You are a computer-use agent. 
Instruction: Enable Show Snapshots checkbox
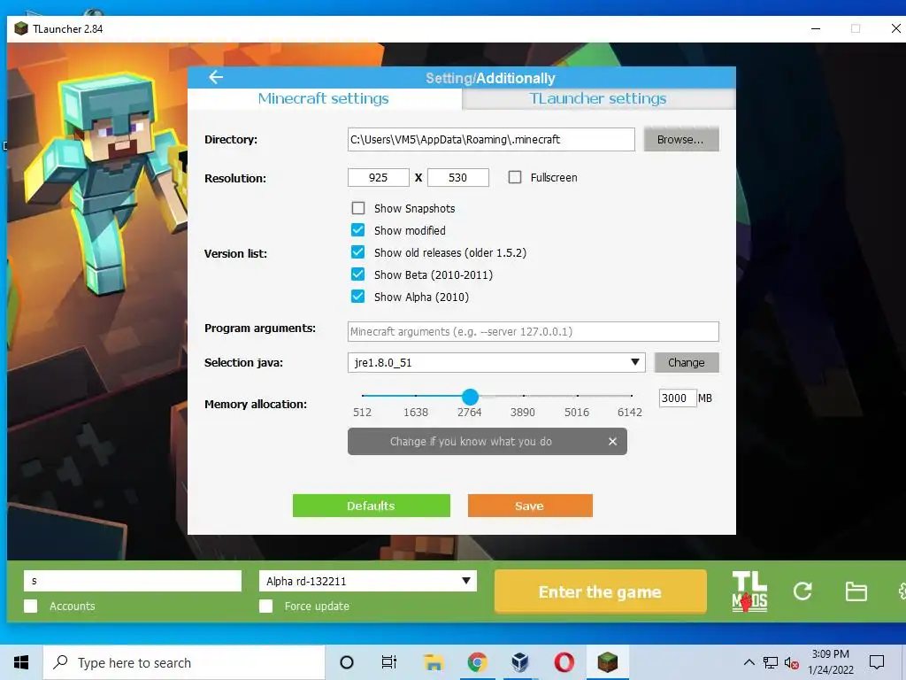click(x=358, y=208)
